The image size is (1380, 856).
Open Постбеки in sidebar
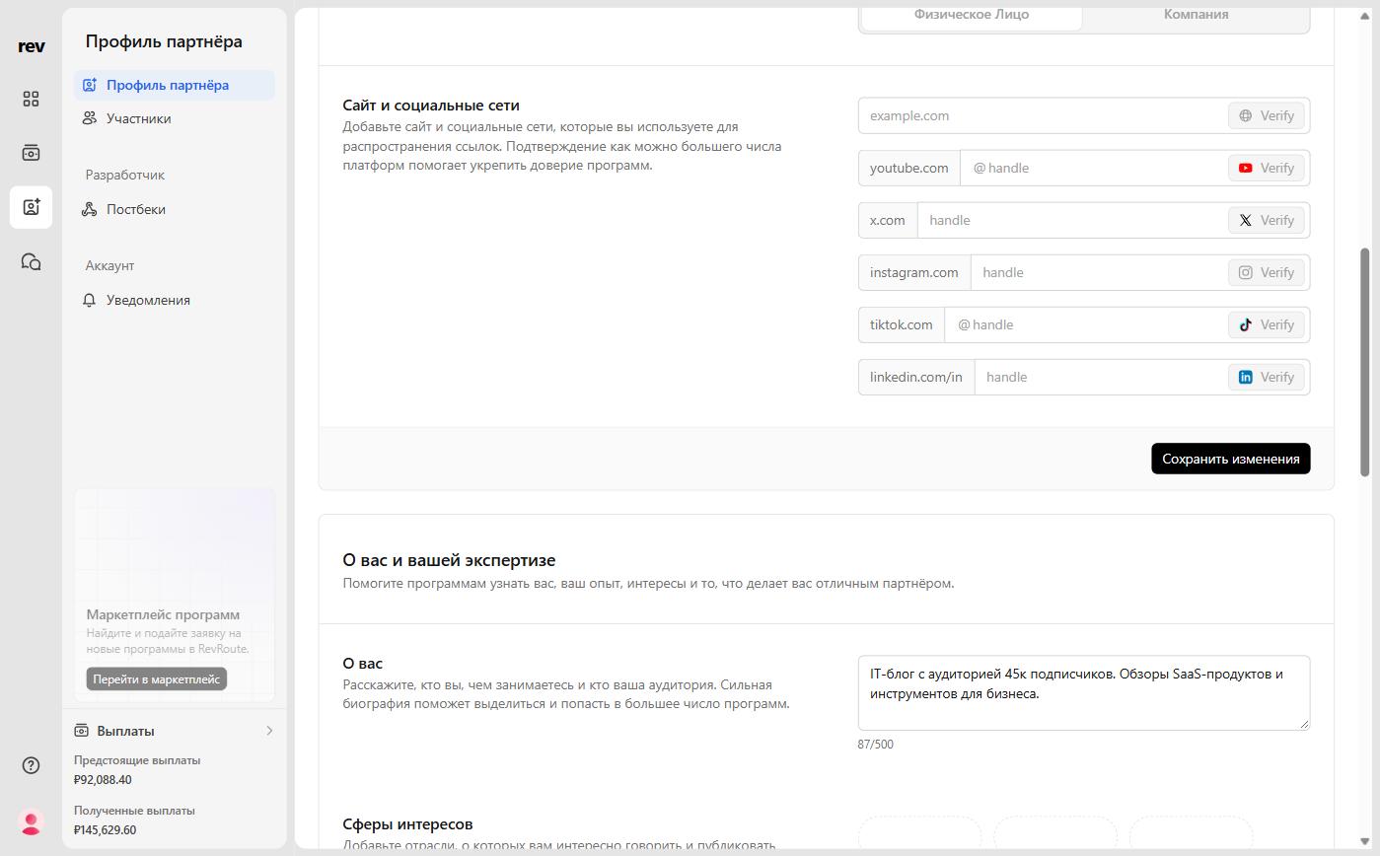pyautogui.click(x=175, y=209)
